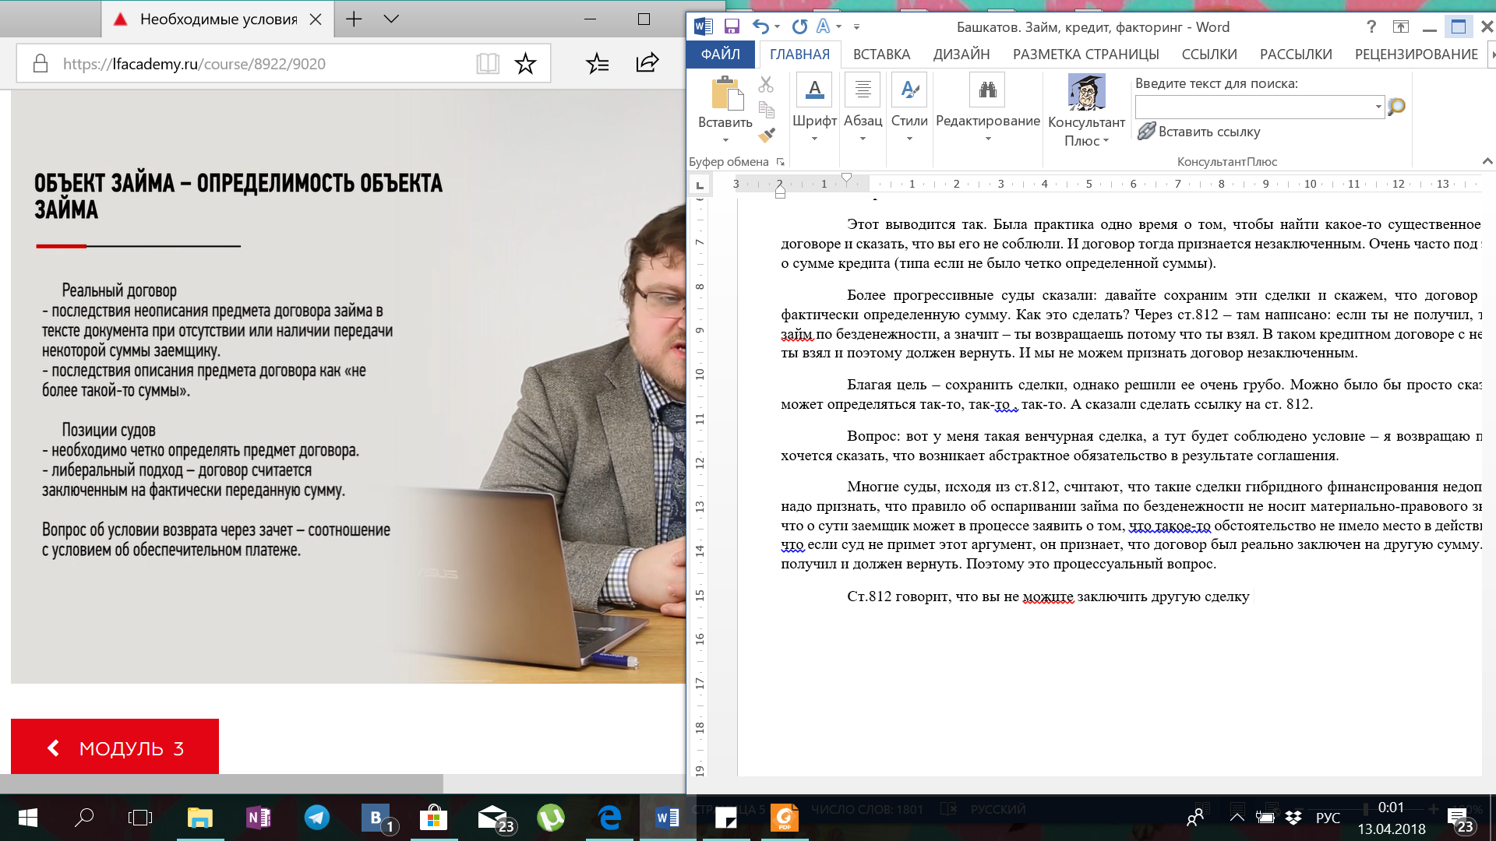Viewport: 1496px width, 841px height.
Task: Click the Copy icon in clipboard group
Action: click(766, 109)
